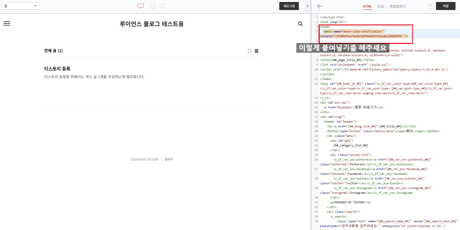The image size is (460, 230).
Task: Click the mobile-menu button code line
Action: coord(383,131)
